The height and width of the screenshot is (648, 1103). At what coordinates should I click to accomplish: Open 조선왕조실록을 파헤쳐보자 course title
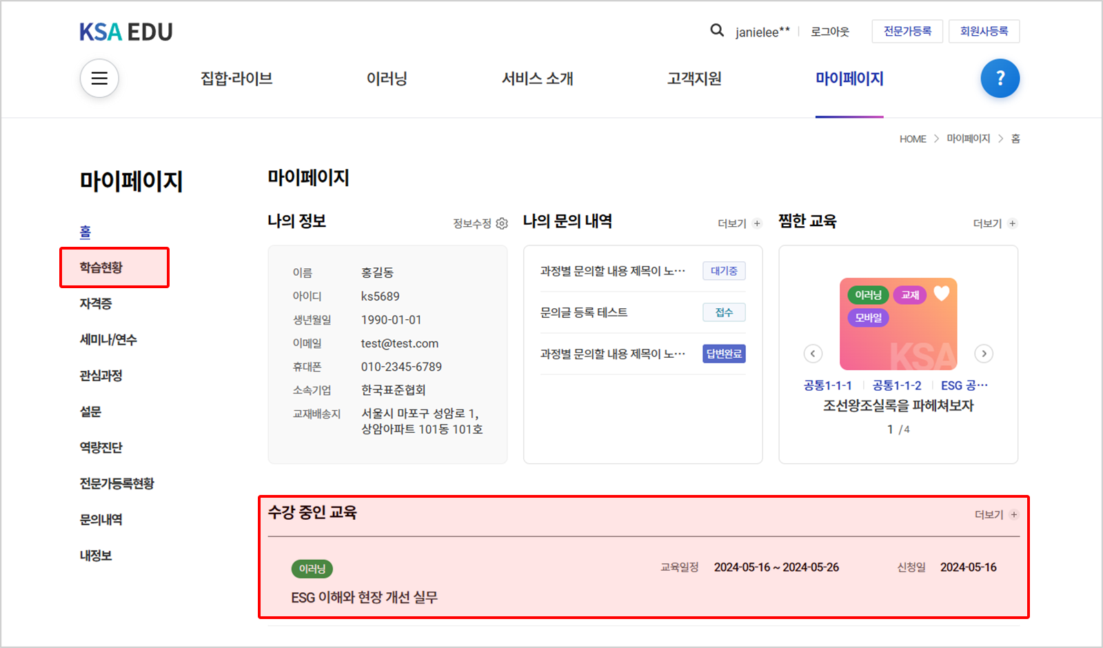coord(898,405)
